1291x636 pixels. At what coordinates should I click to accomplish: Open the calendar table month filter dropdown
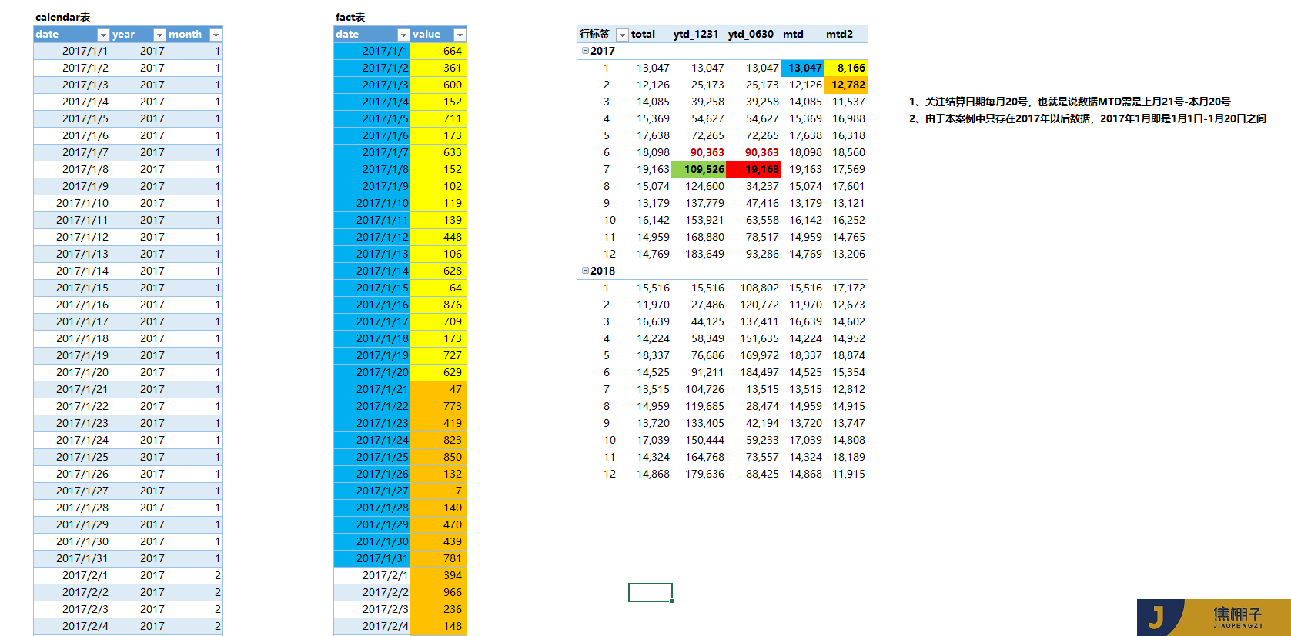pos(216,35)
